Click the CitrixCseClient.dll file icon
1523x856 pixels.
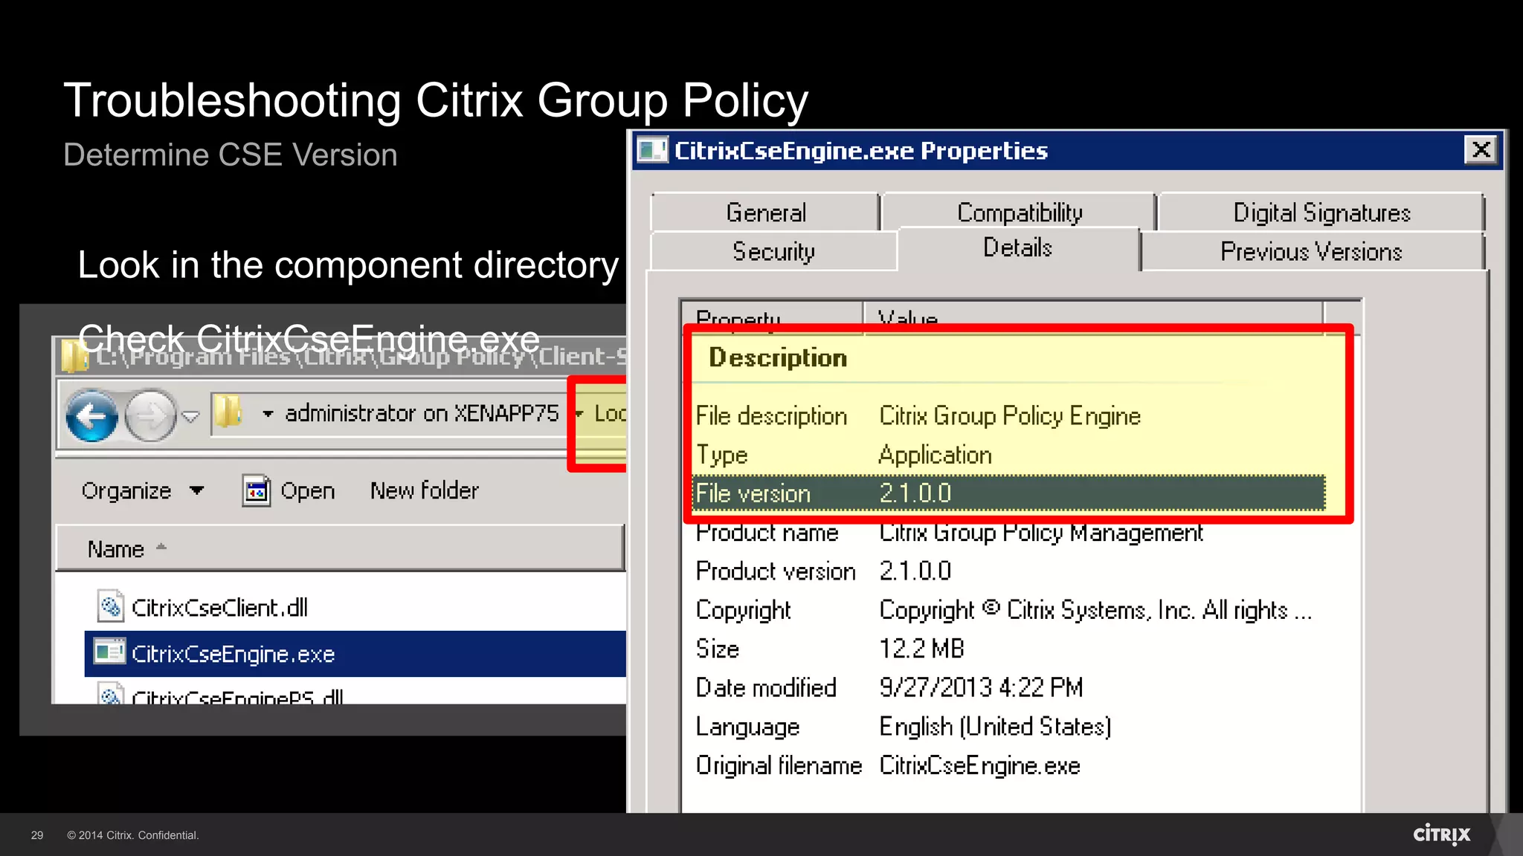(x=110, y=606)
